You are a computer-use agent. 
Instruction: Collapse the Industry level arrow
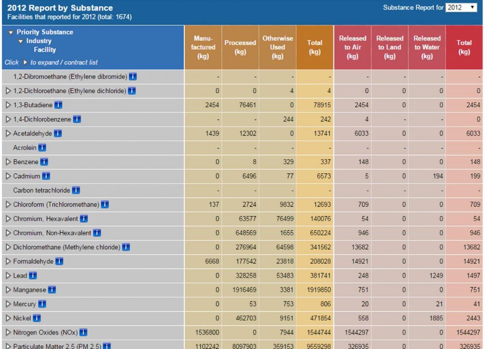point(20,41)
